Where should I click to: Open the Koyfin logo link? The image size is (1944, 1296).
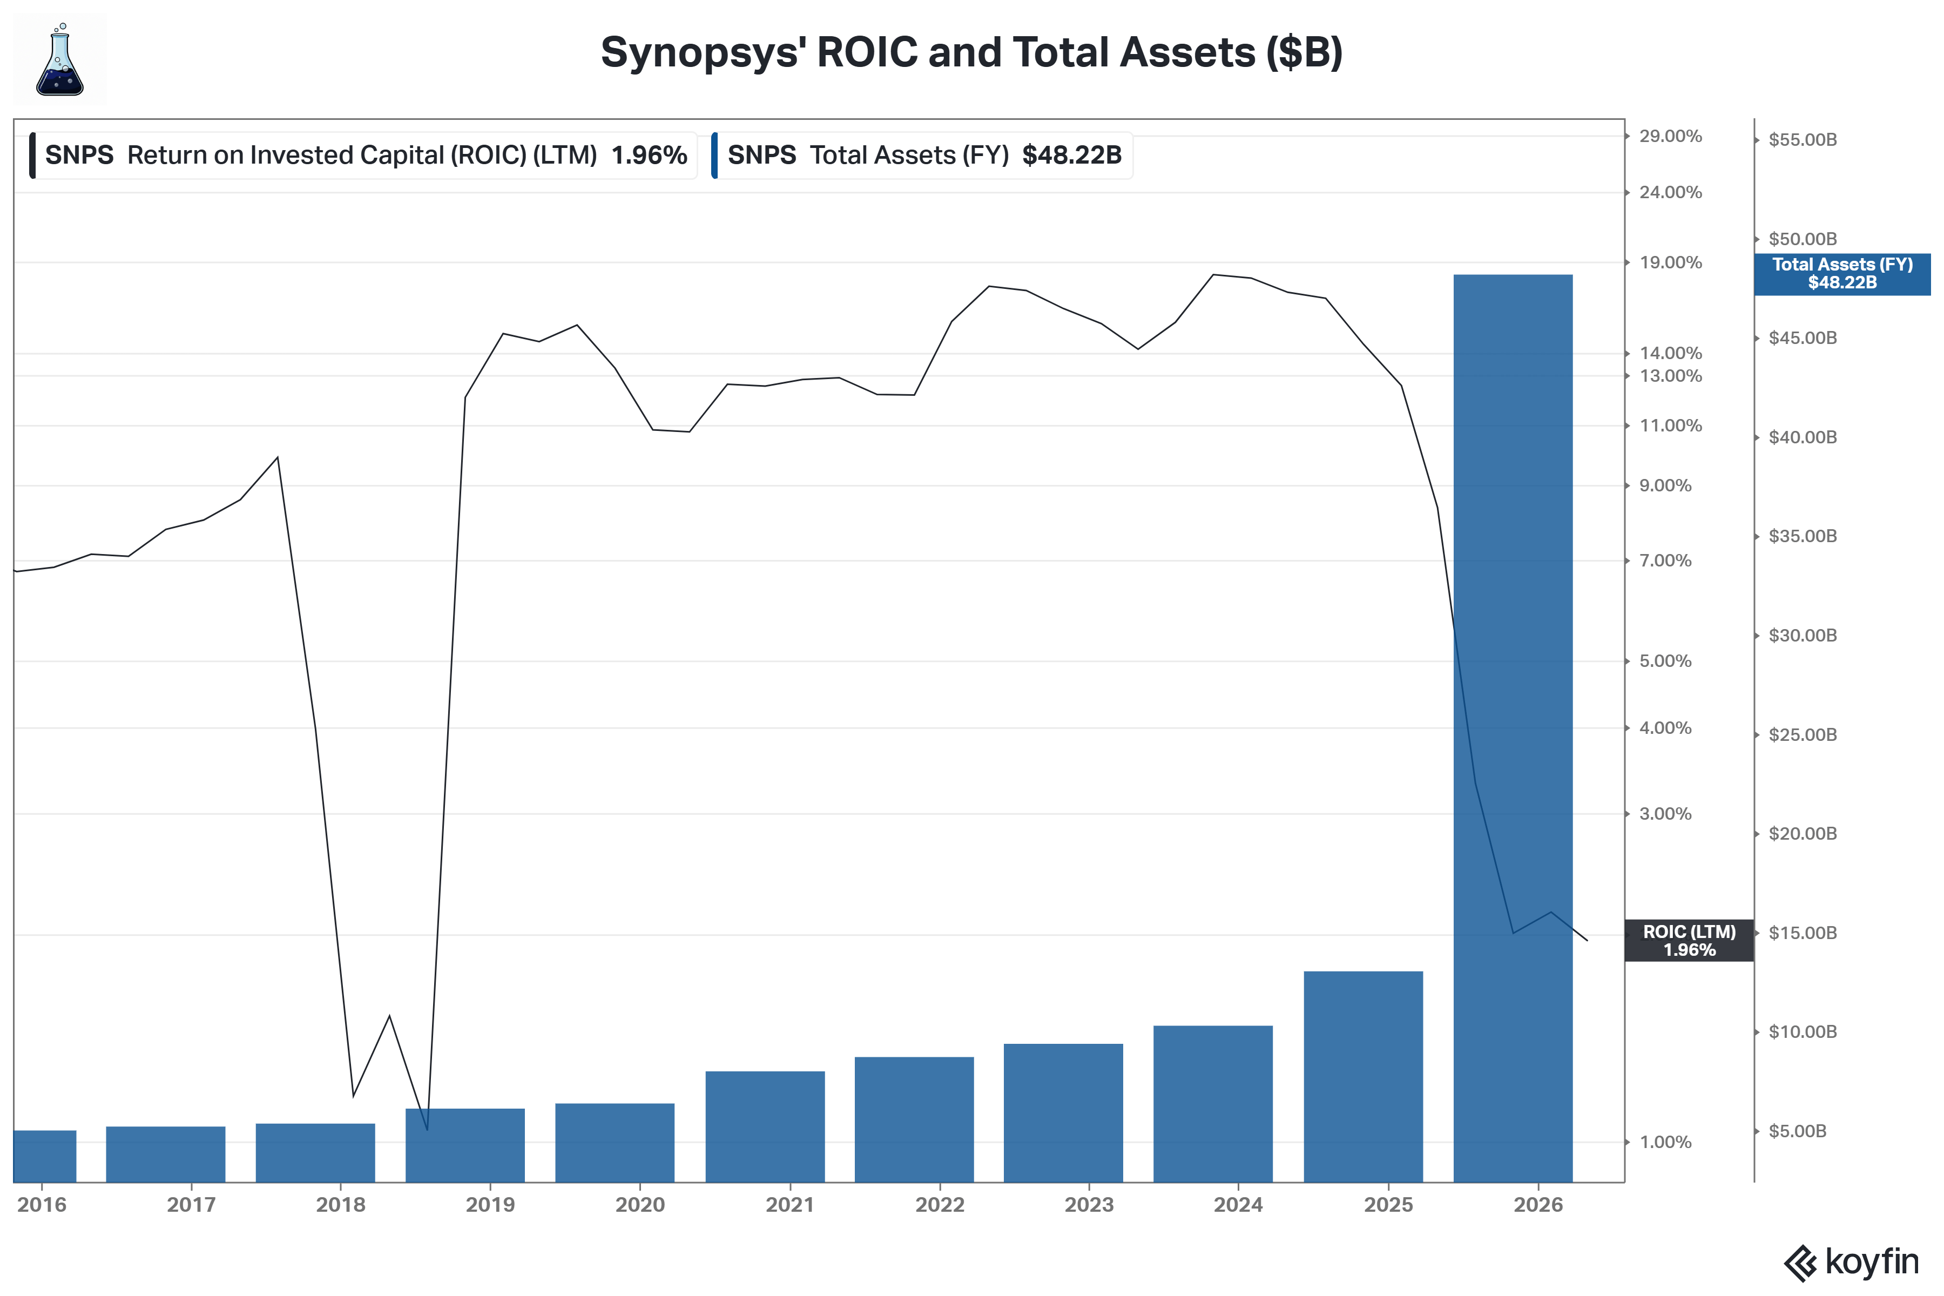(x=1851, y=1262)
